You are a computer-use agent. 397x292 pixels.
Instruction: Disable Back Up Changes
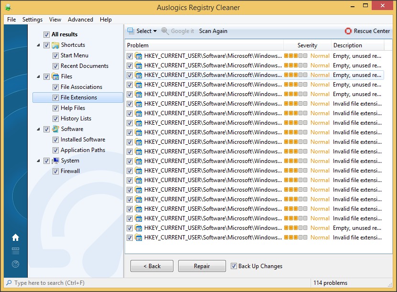pos(234,266)
